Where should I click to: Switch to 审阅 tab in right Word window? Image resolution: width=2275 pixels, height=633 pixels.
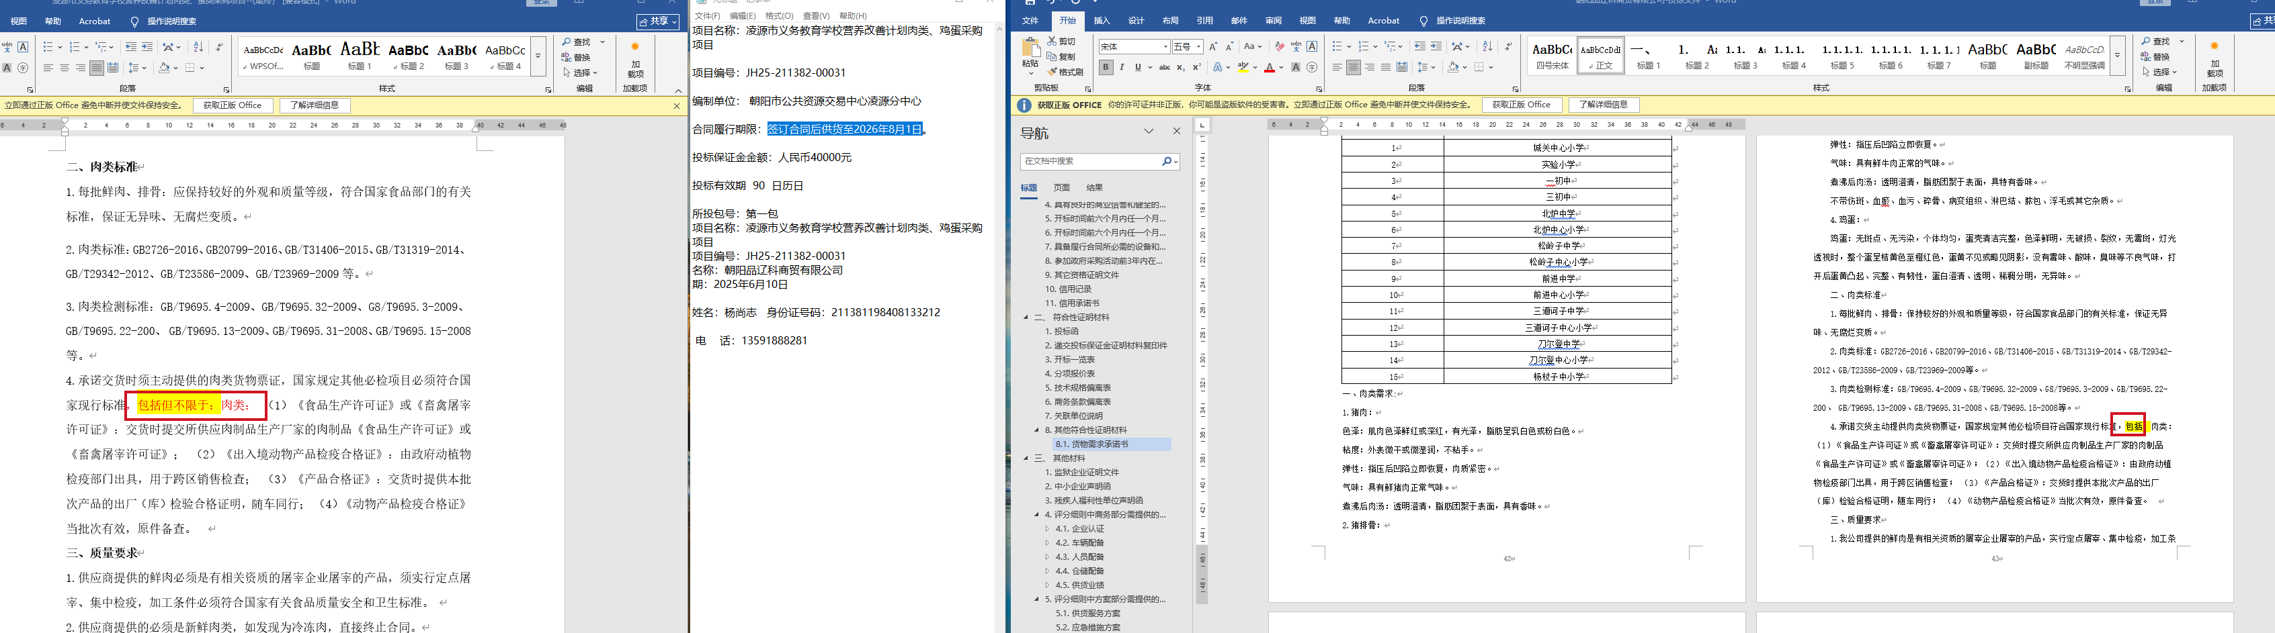(1274, 20)
